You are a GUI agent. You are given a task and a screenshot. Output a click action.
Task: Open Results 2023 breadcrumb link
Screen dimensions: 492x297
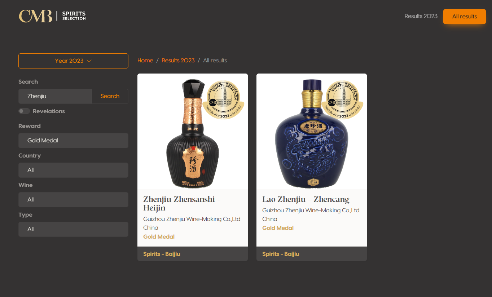pyautogui.click(x=178, y=61)
